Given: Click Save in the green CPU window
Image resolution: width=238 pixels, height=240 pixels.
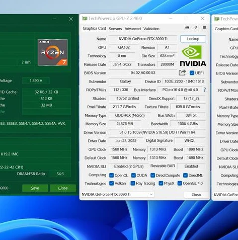Looking at the screenshot, I should [x=35, y=188].
